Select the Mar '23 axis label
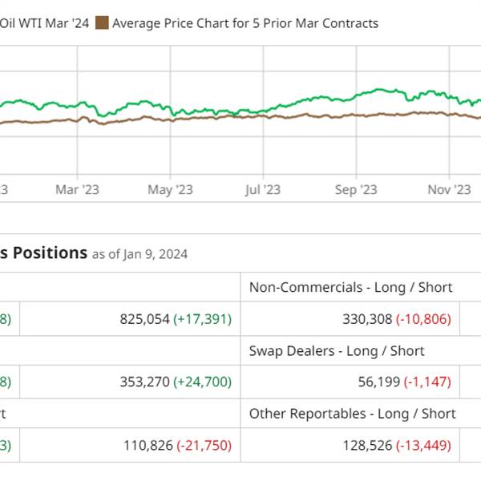Viewport: 481px width, 481px height. (x=78, y=189)
